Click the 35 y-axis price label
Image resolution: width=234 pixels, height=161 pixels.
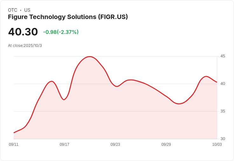click(x=223, y=111)
